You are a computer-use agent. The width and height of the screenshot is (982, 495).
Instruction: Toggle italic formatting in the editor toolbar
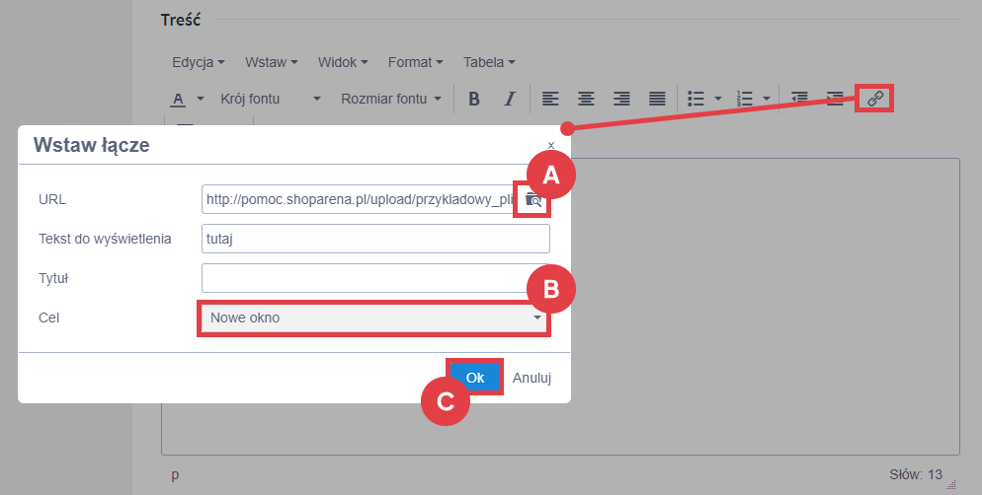(510, 99)
